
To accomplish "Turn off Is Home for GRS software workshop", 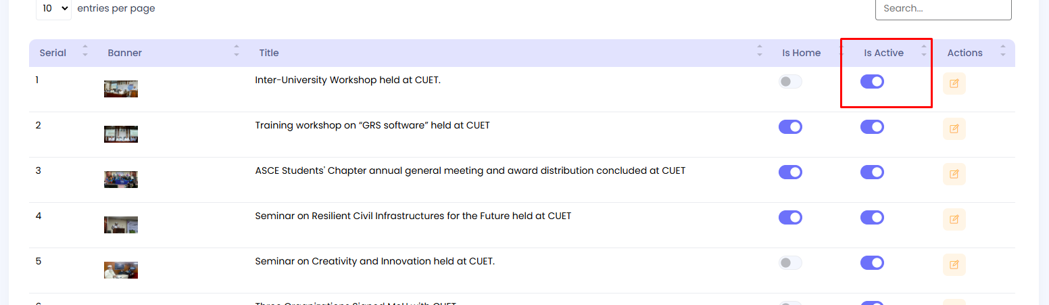I will tap(790, 127).
